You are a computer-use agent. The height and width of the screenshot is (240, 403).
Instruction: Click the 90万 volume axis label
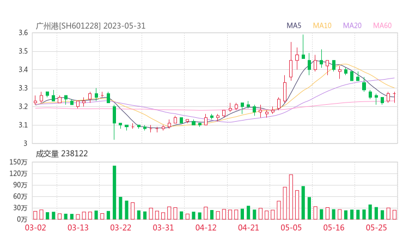pos(20,185)
